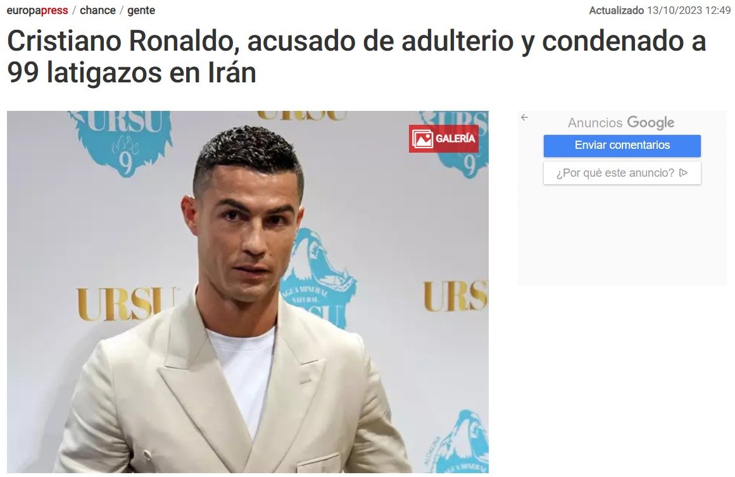Open the gente breadcrumb section
Image resolution: width=735 pixels, height=477 pixels.
pyautogui.click(x=141, y=11)
